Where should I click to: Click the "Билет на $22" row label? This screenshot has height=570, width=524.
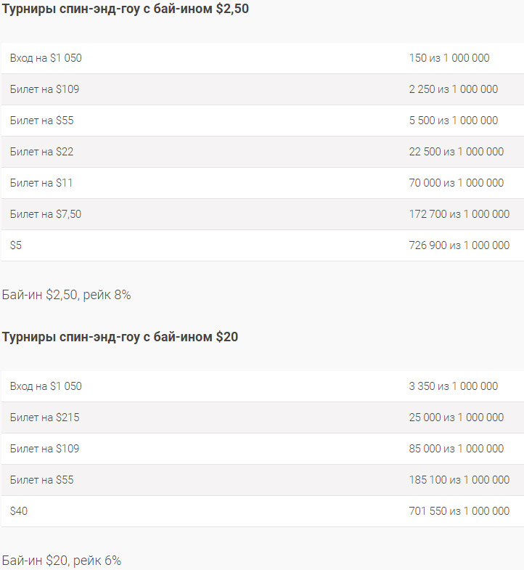pyautogui.click(x=41, y=152)
